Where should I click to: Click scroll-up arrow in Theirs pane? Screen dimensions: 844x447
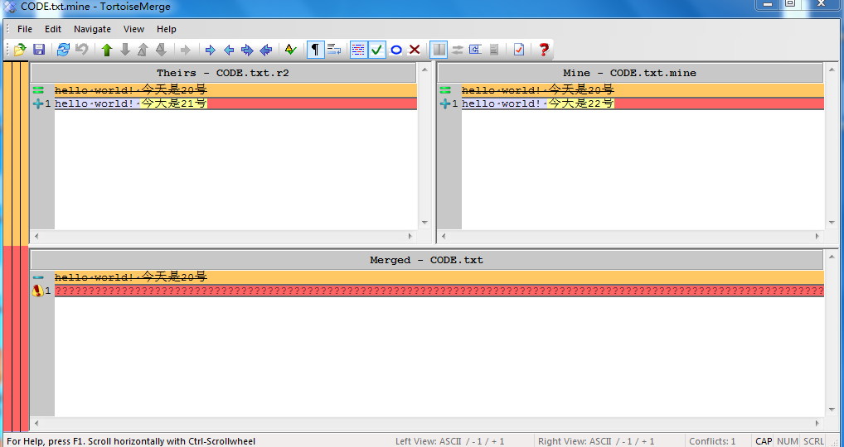point(424,70)
